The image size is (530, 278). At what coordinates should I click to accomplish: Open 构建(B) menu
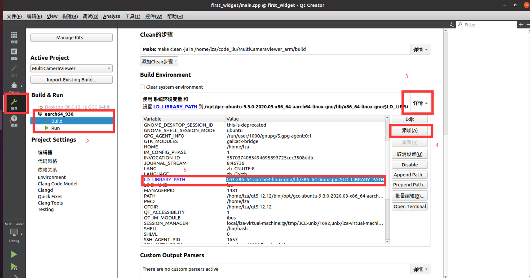click(70, 16)
